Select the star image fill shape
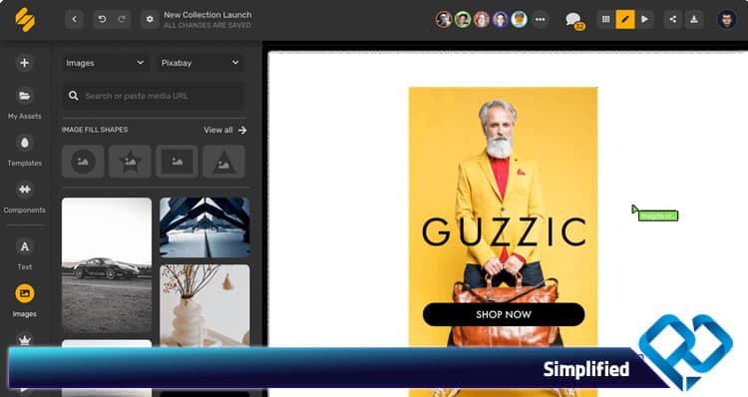 coord(130,162)
